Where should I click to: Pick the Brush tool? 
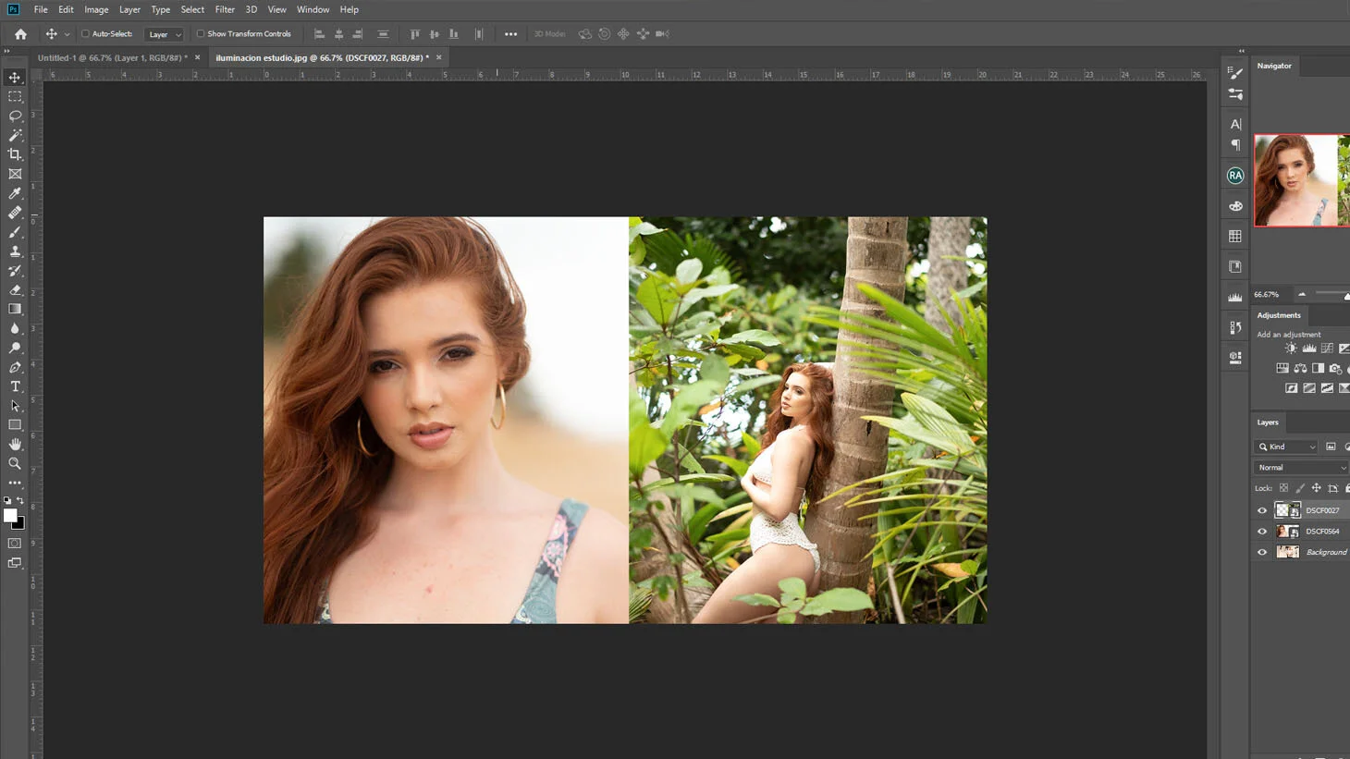coord(15,232)
